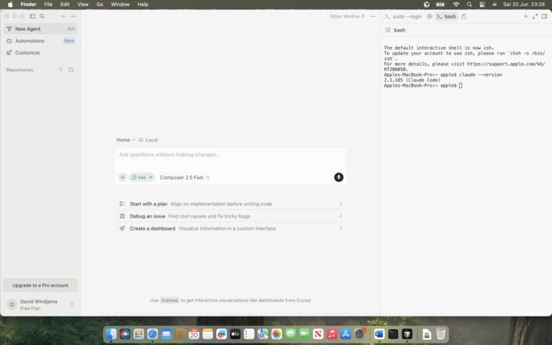Image resolution: width=552 pixels, height=345 pixels.
Task: Open Mail from the Dock
Action: pyautogui.click(x=166, y=333)
